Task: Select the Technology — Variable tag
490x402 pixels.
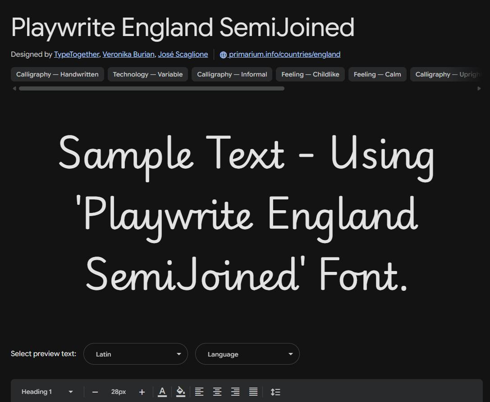Action: point(148,74)
